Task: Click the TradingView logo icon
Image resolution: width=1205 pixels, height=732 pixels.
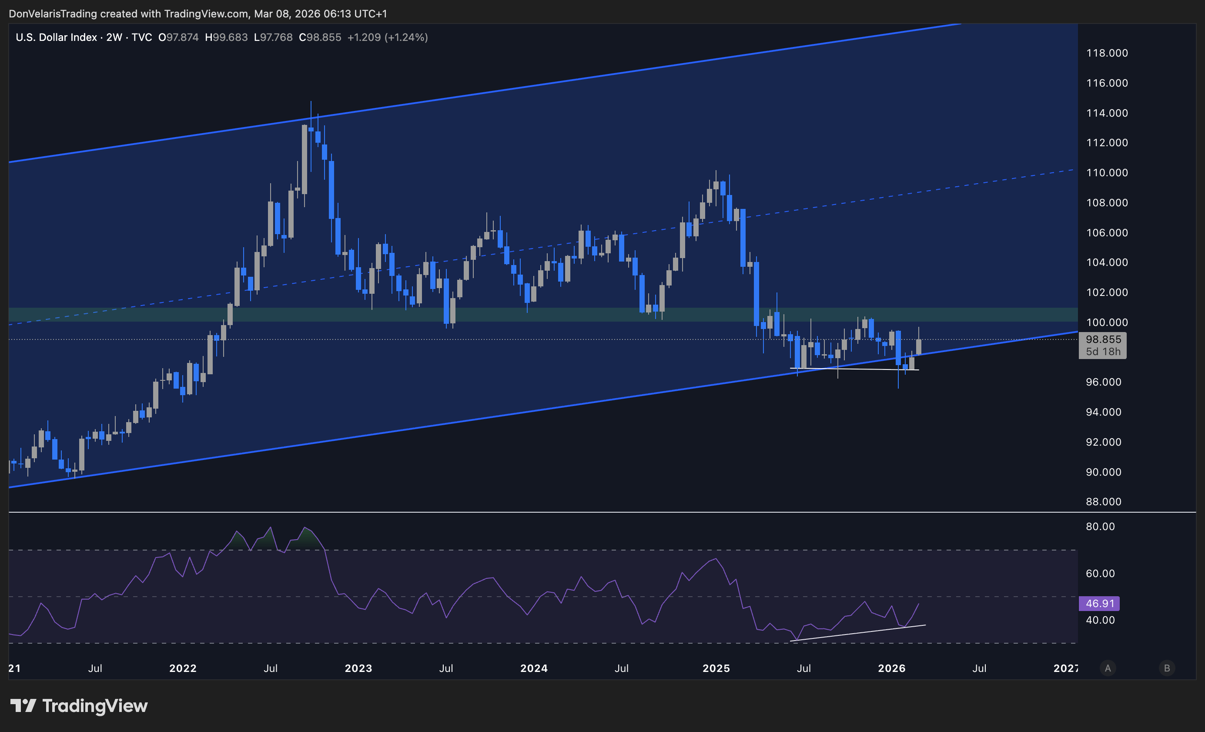Action: (23, 705)
